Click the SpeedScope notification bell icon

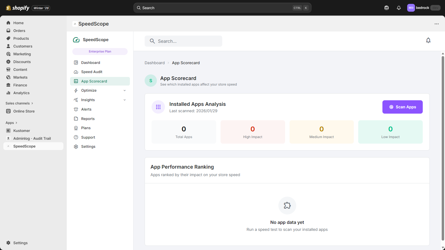coord(428,41)
